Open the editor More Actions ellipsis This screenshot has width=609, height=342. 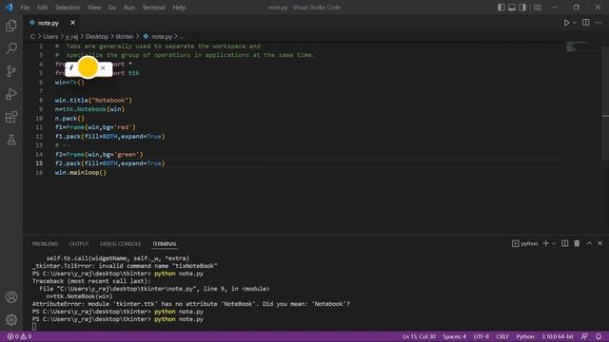pos(599,23)
